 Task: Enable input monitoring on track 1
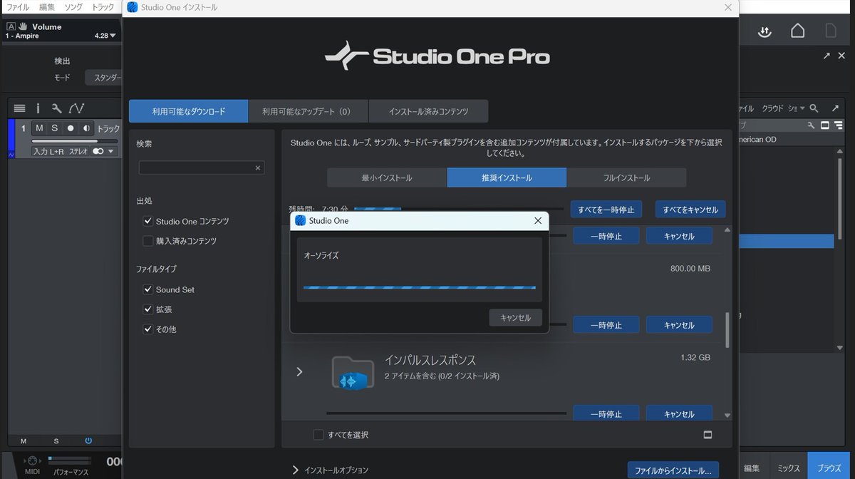86,128
